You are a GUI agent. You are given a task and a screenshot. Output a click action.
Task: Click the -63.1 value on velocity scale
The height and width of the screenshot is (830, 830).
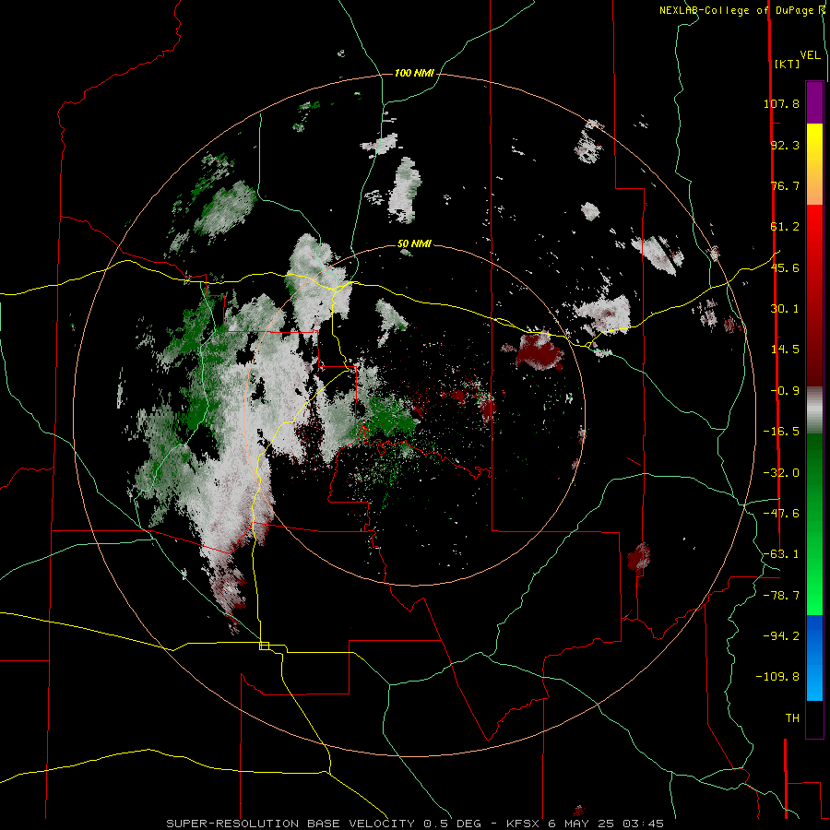point(781,554)
